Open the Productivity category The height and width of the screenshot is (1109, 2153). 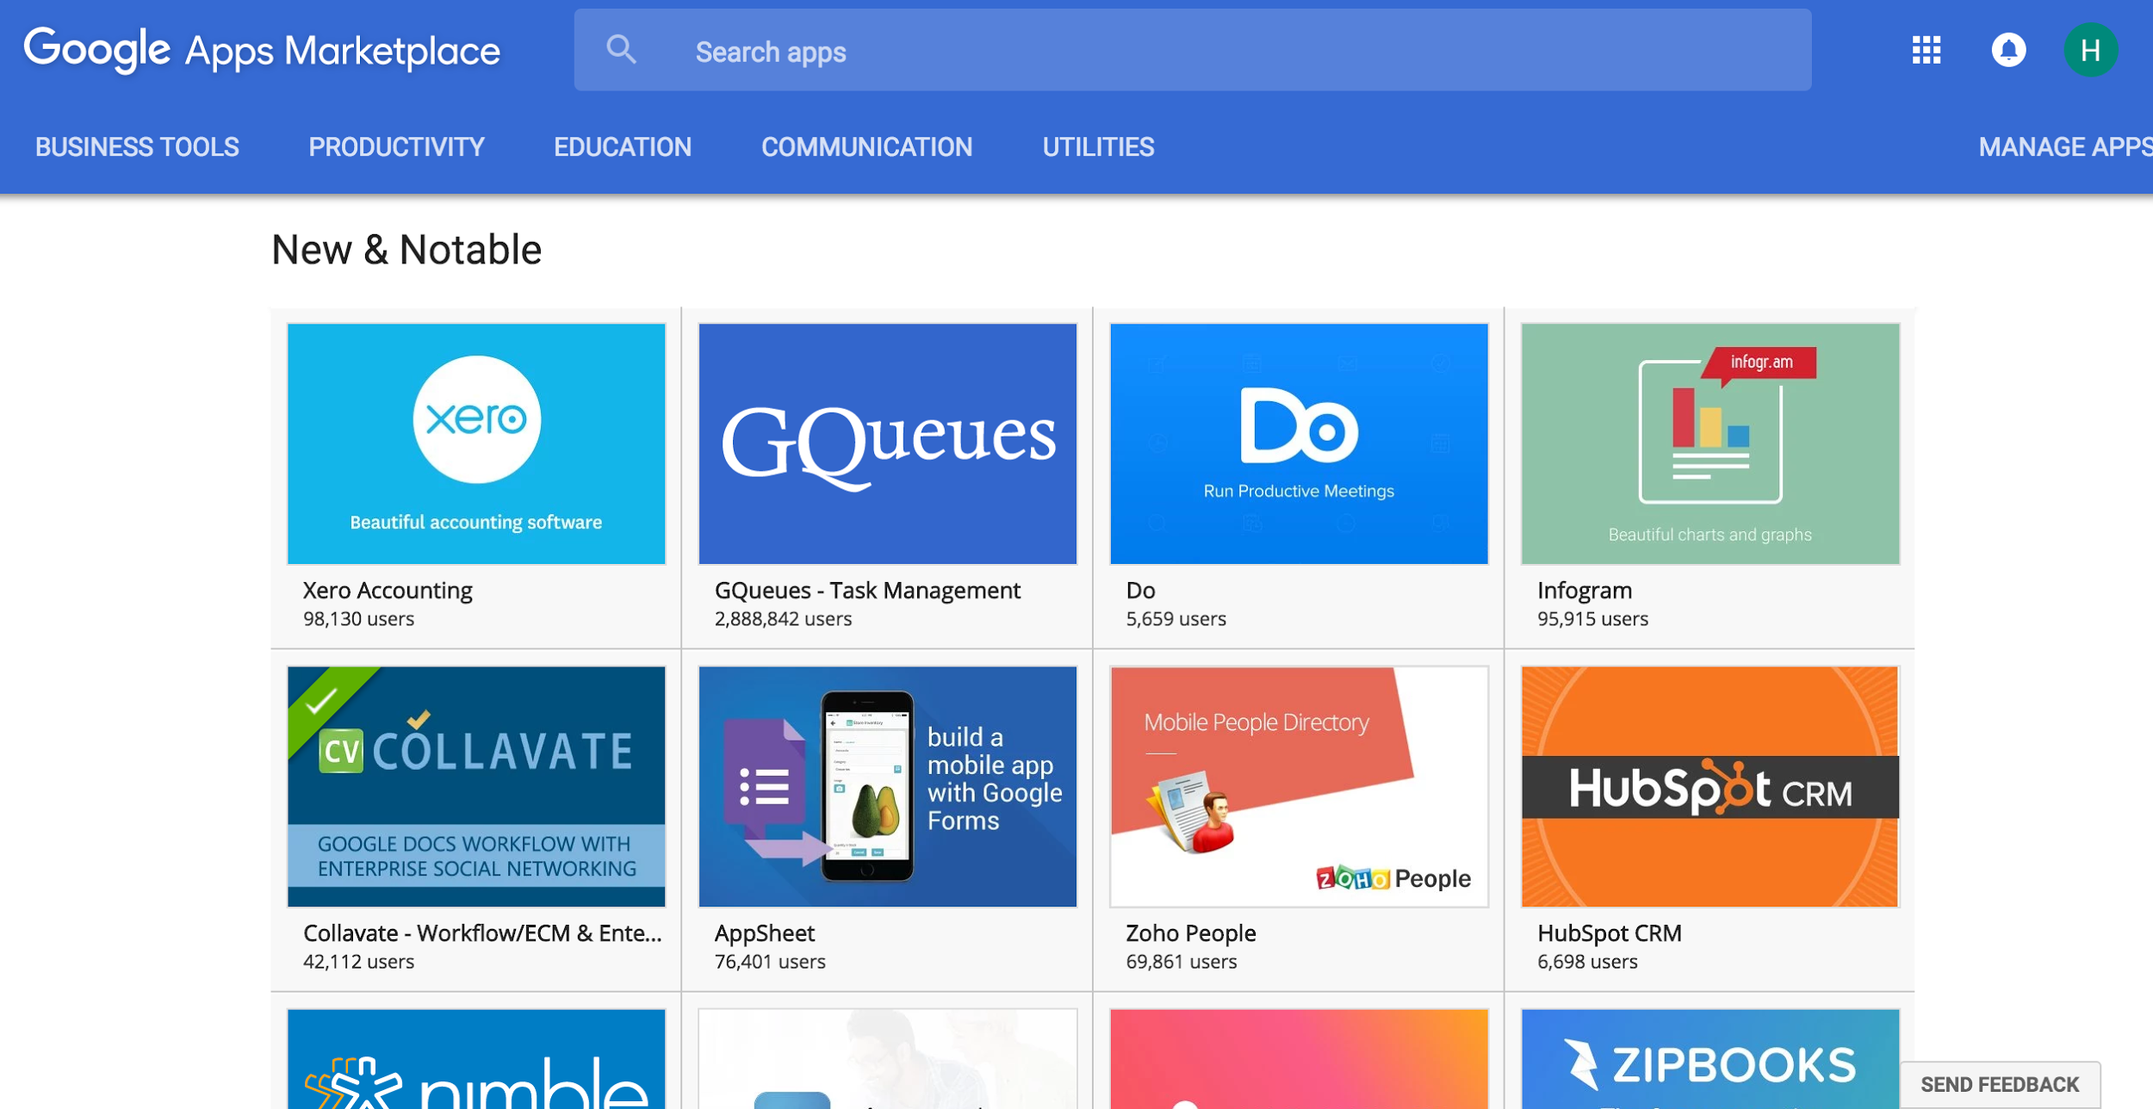pyautogui.click(x=396, y=147)
